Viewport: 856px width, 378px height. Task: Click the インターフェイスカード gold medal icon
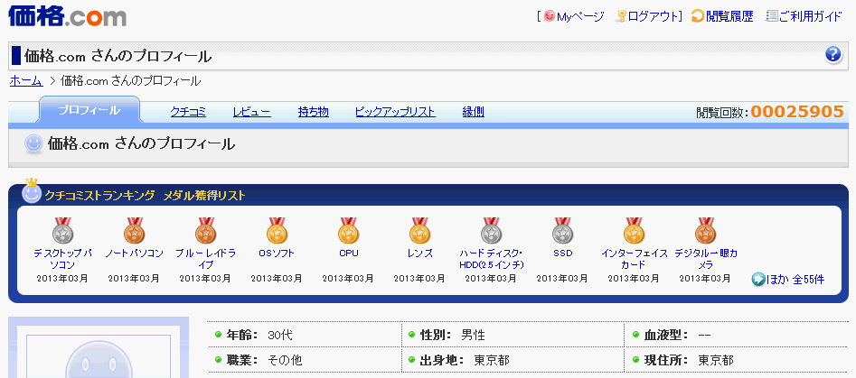(634, 230)
